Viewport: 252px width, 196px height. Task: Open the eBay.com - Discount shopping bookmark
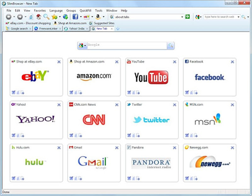pyautogui.click(x=28, y=23)
